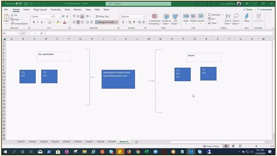The width and height of the screenshot is (277, 156).
Task: Click the Insert Function fx icon
Action: pos(42,33)
